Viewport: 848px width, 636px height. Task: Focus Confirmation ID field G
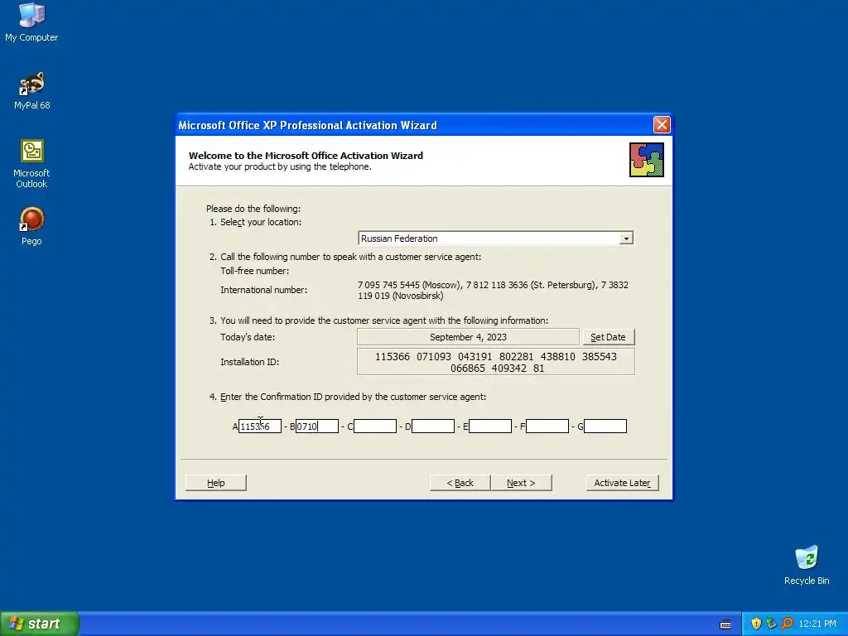point(605,426)
